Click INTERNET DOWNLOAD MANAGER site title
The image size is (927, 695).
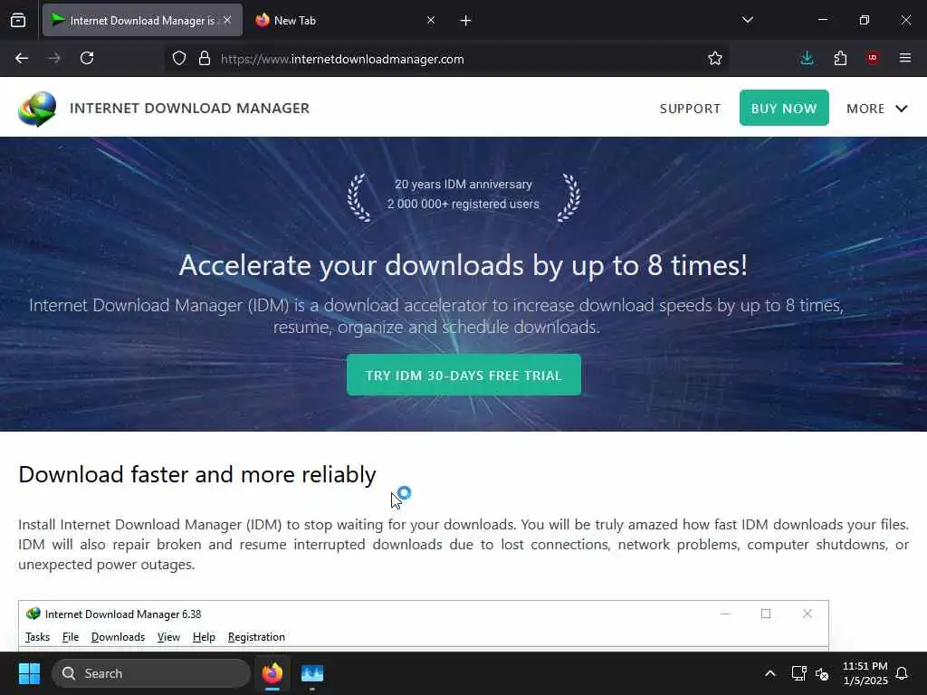190,109
